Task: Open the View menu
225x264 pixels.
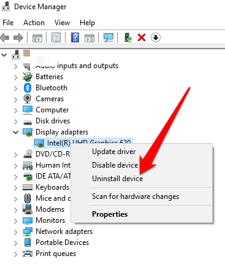Action: tap(62, 23)
